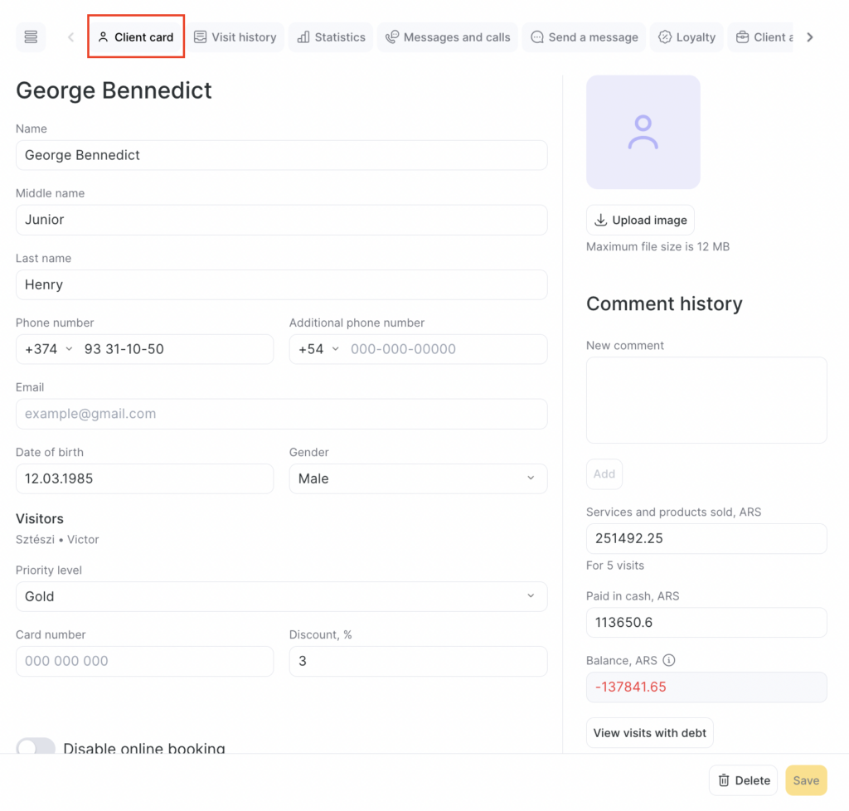This screenshot has width=849, height=811.
Task: Click the Upload image button
Action: point(640,221)
